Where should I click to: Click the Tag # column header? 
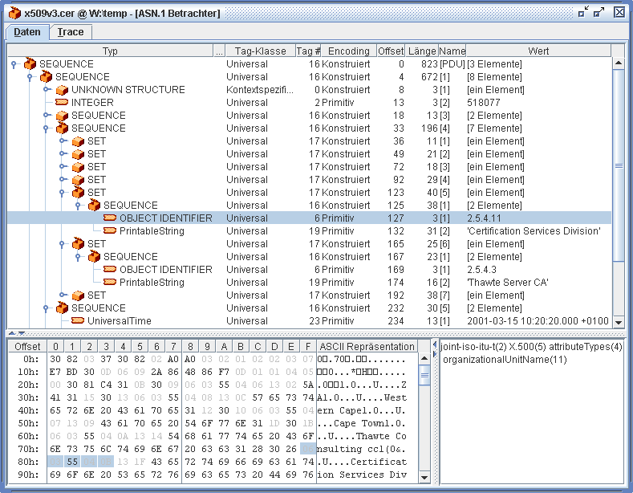pyautogui.click(x=308, y=51)
